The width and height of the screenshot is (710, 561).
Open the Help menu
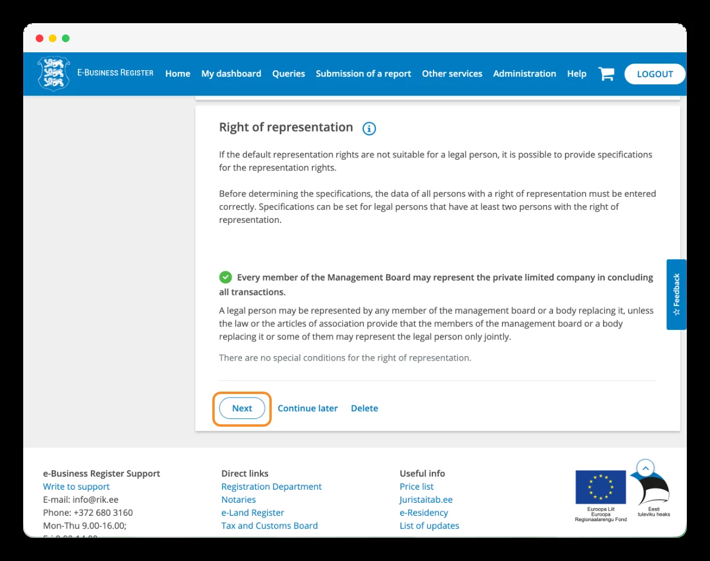576,74
